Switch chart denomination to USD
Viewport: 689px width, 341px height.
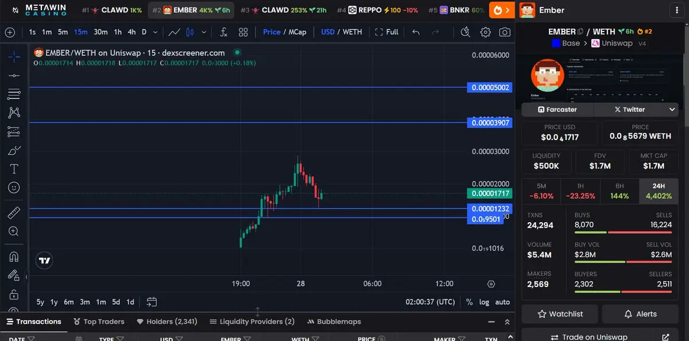328,32
